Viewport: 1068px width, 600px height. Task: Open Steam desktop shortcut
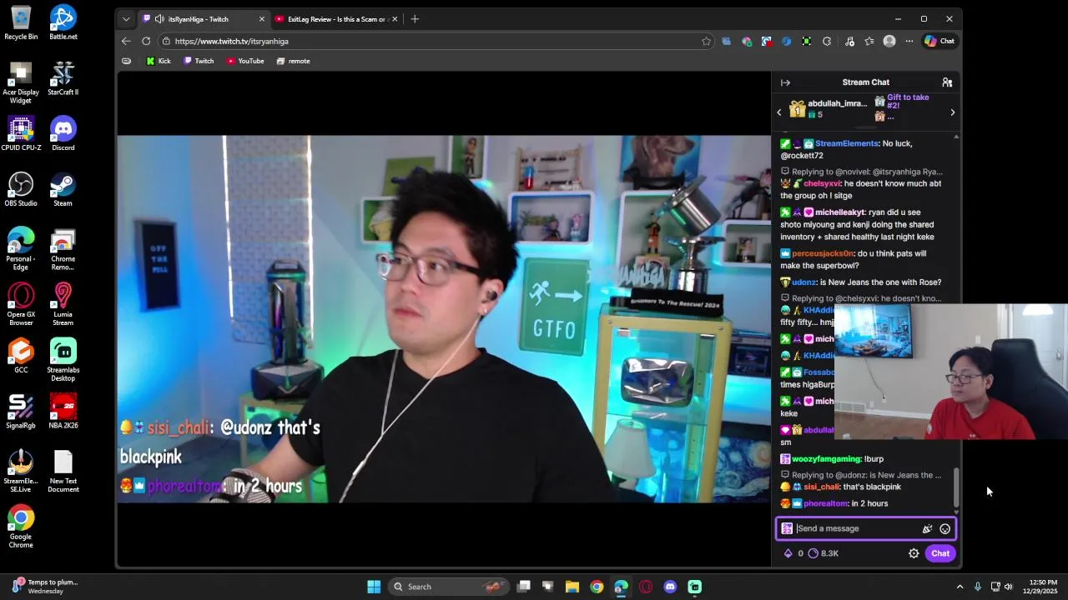pyautogui.click(x=63, y=189)
